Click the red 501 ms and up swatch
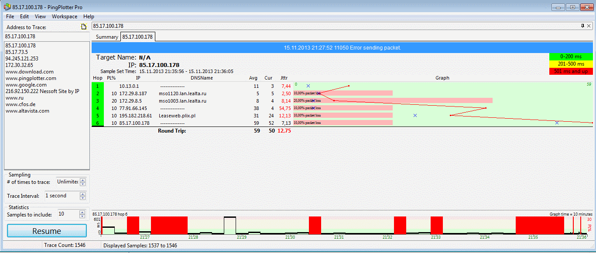Viewport: 596px width, 253px height. coord(571,71)
